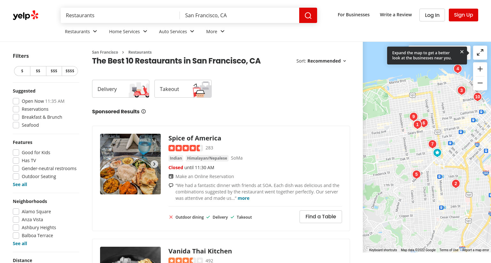
Task: Tick the Seafood filter checkbox
Action: pos(16,125)
